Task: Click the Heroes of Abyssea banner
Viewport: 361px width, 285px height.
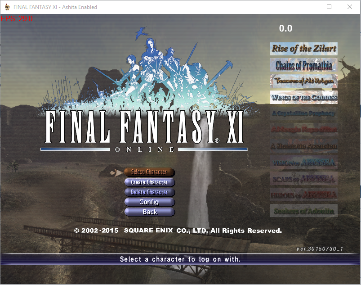Action: (304, 195)
